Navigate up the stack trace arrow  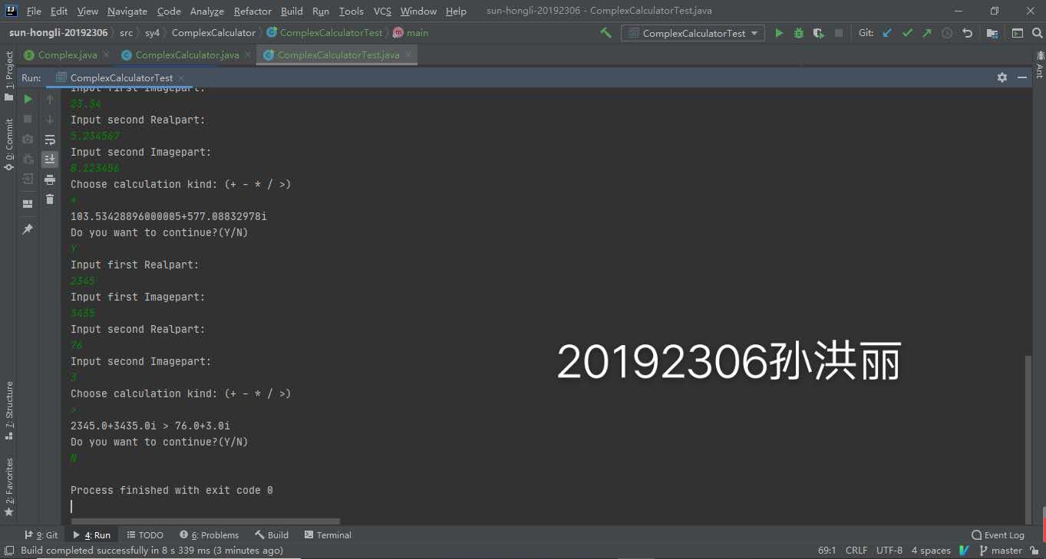tap(50, 100)
